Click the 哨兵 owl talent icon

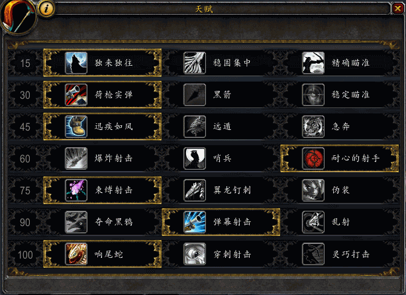pyautogui.click(x=195, y=158)
